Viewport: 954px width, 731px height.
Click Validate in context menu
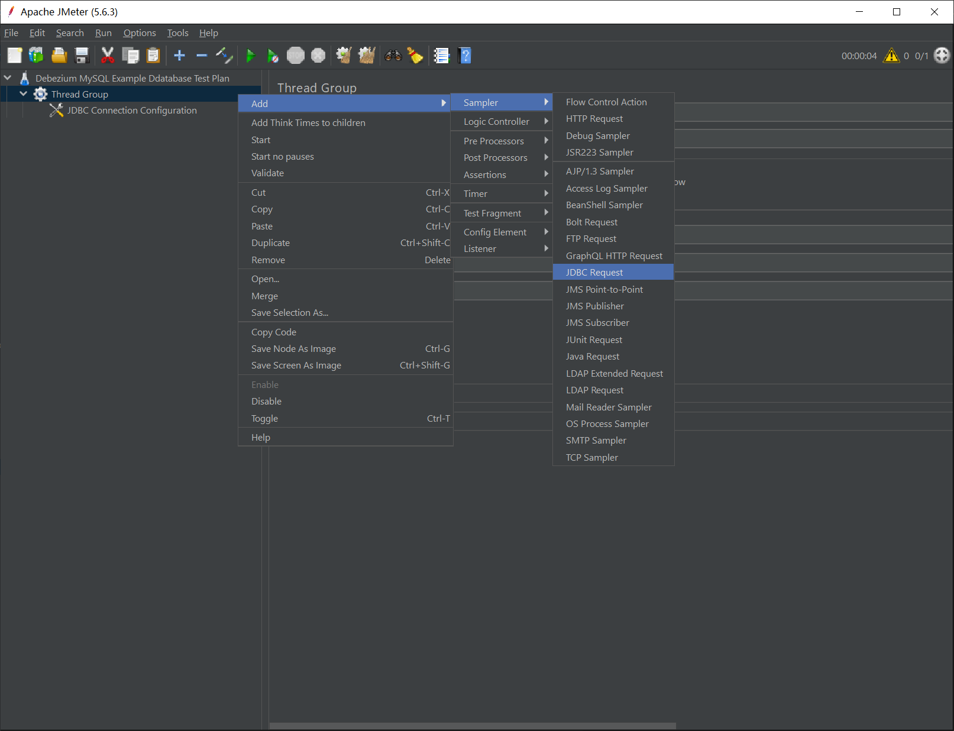345,173
